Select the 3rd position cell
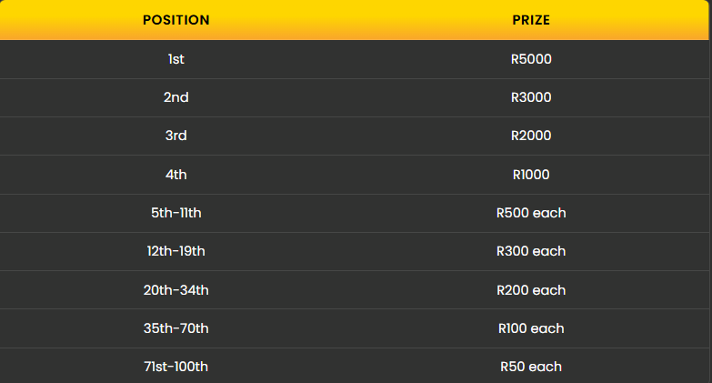The height and width of the screenshot is (383, 712). tap(175, 136)
